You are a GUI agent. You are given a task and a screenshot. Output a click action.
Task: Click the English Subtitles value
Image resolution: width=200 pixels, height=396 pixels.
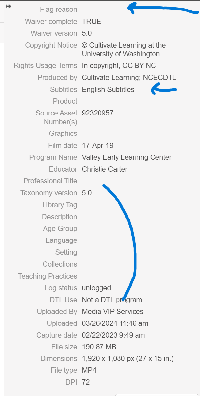108,90
